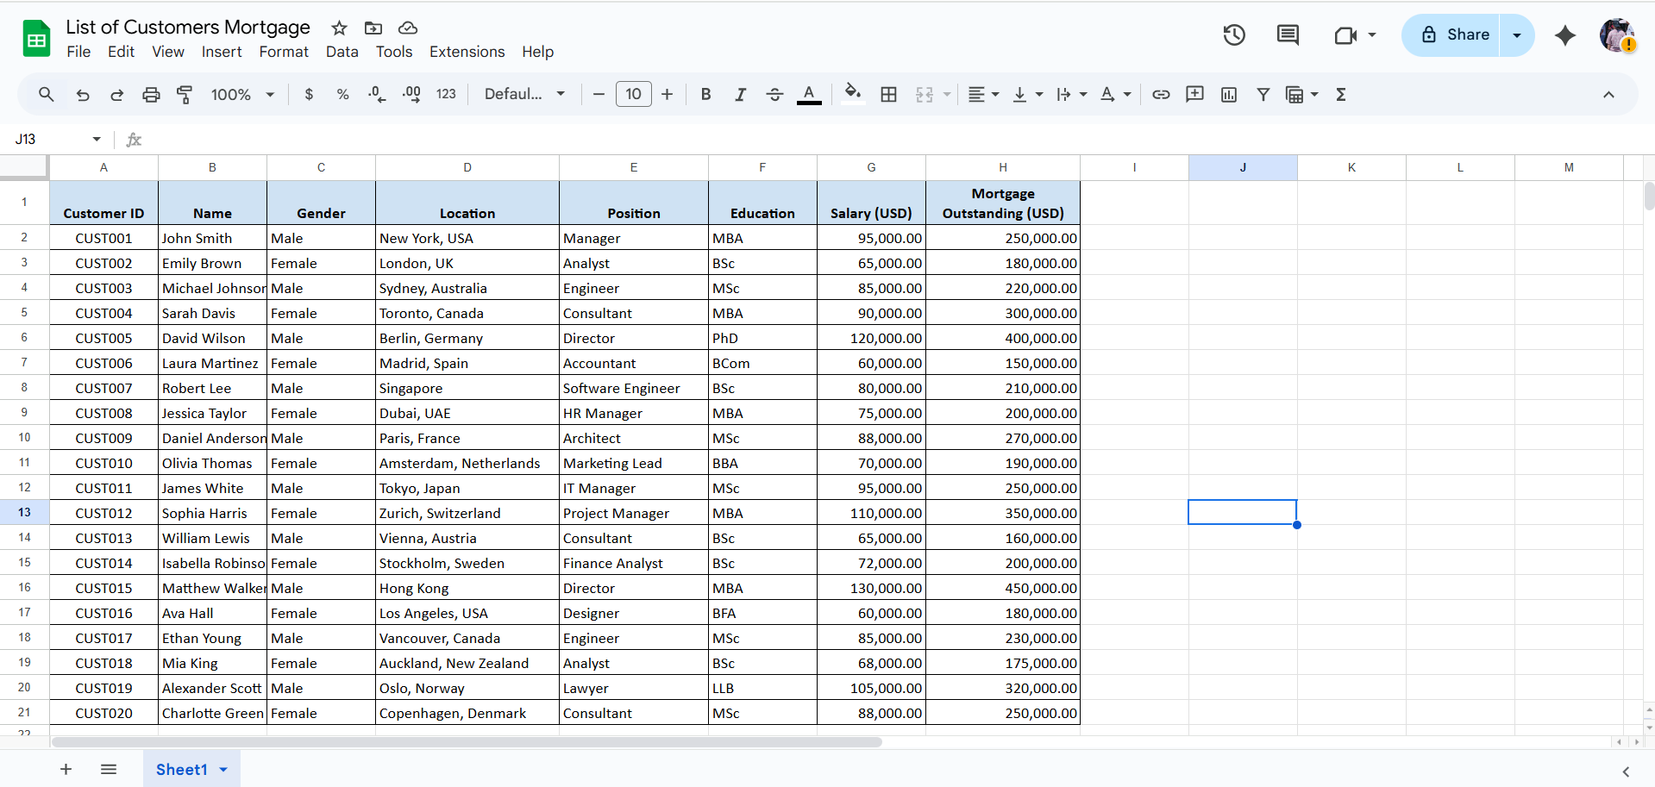Open Sheet1 tab options arrow
The height and width of the screenshot is (787, 1655).
[223, 770]
